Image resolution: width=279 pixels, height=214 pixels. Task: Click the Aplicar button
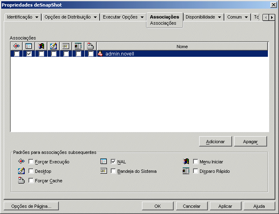tap(225, 206)
